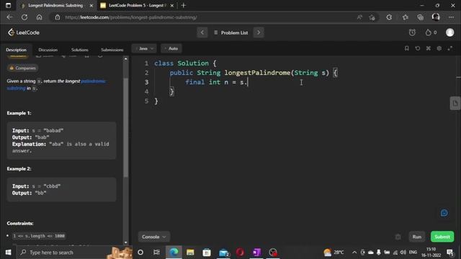Open the notes icon on right edge

coord(455,104)
